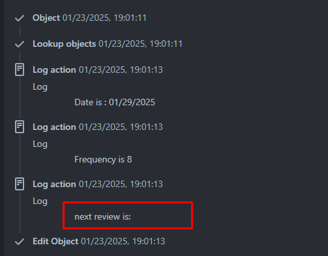The width and height of the screenshot is (328, 256).
Task: Open the Lookup objects step entry
Action: tap(64, 44)
